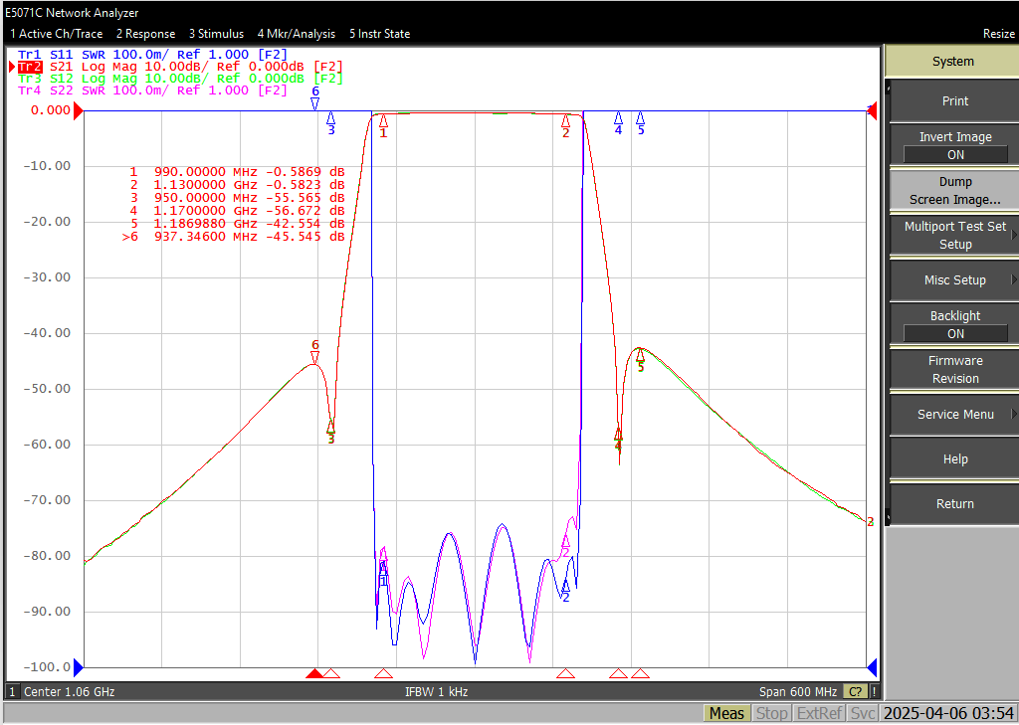Image resolution: width=1019 pixels, height=725 pixels.
Task: Click red marker 2 on S21 passband
Action: (x=565, y=126)
